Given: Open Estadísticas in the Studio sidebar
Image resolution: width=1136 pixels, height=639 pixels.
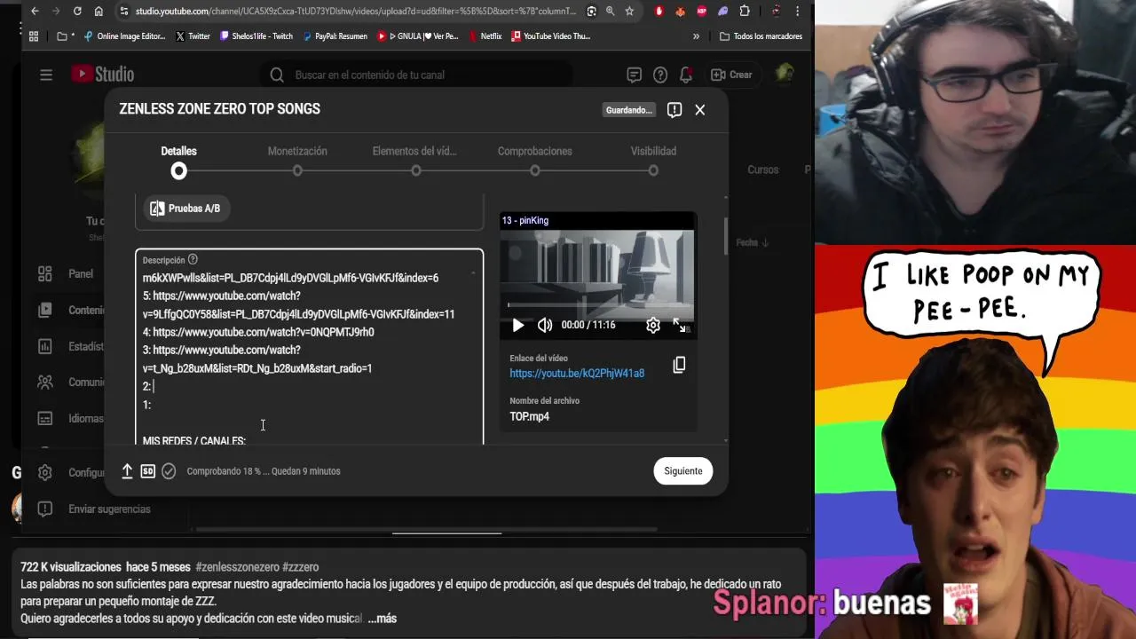Looking at the screenshot, I should coord(72,346).
